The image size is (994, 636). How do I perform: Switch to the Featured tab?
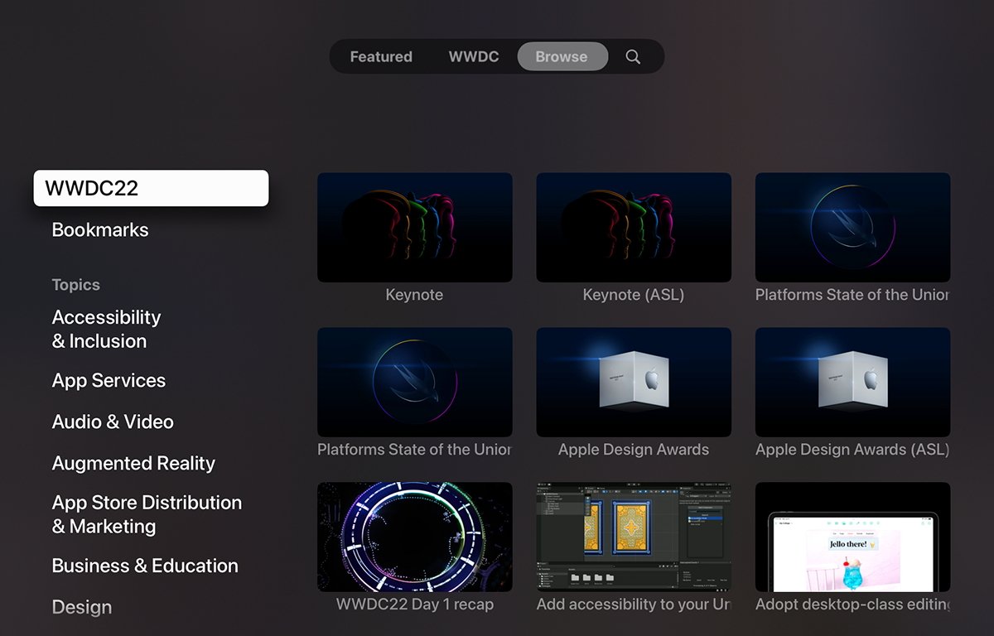click(x=381, y=56)
